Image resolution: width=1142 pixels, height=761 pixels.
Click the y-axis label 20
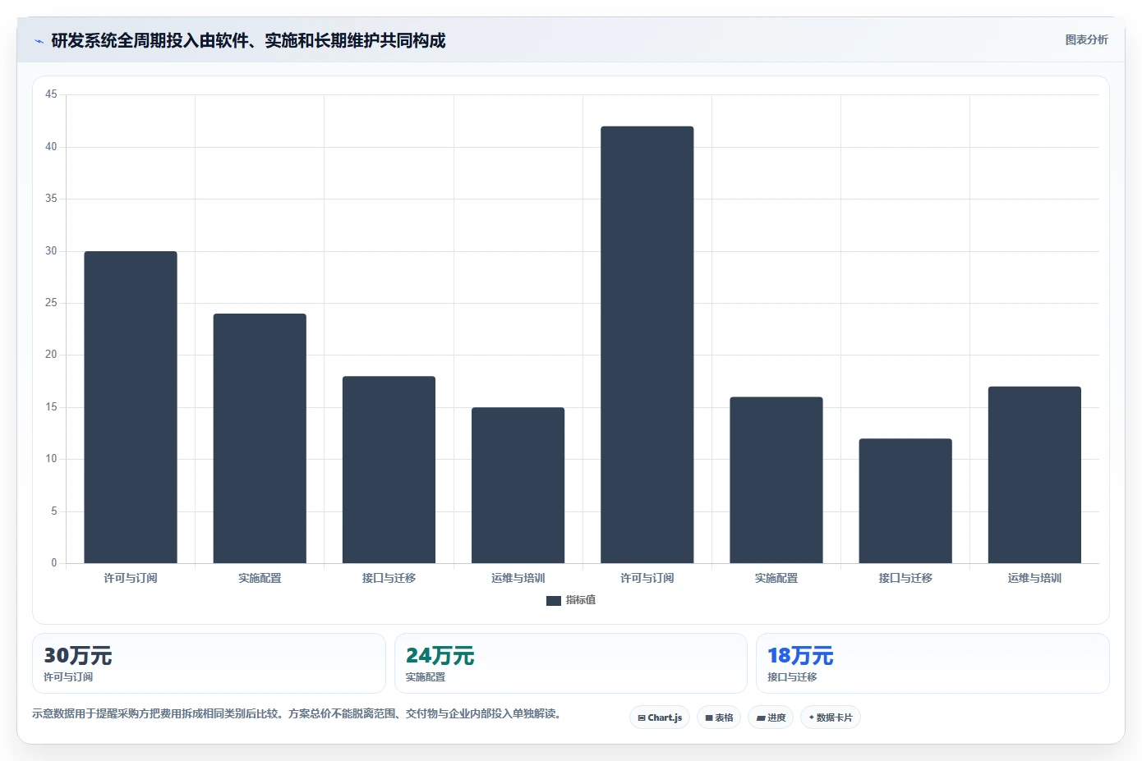51,355
